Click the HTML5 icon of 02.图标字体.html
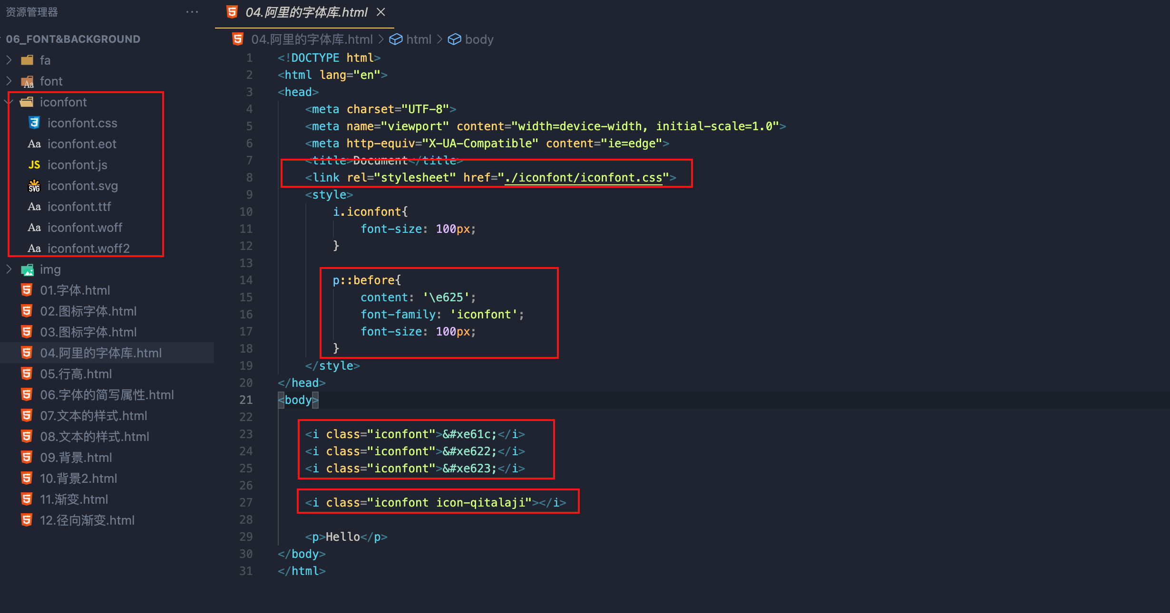 27,311
